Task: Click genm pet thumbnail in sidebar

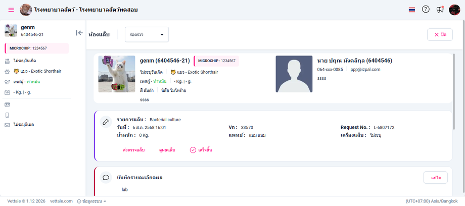Action: 11,30
